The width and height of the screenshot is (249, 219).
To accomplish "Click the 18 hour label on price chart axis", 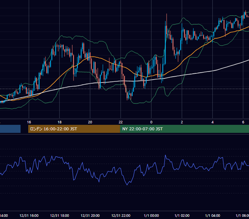I will tap(60, 122).
